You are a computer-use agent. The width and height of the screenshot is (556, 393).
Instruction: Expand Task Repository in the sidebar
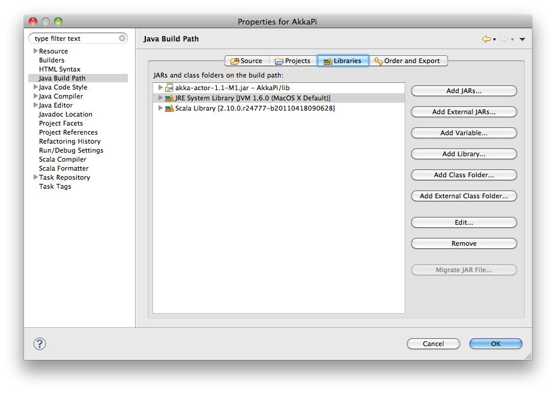35,177
